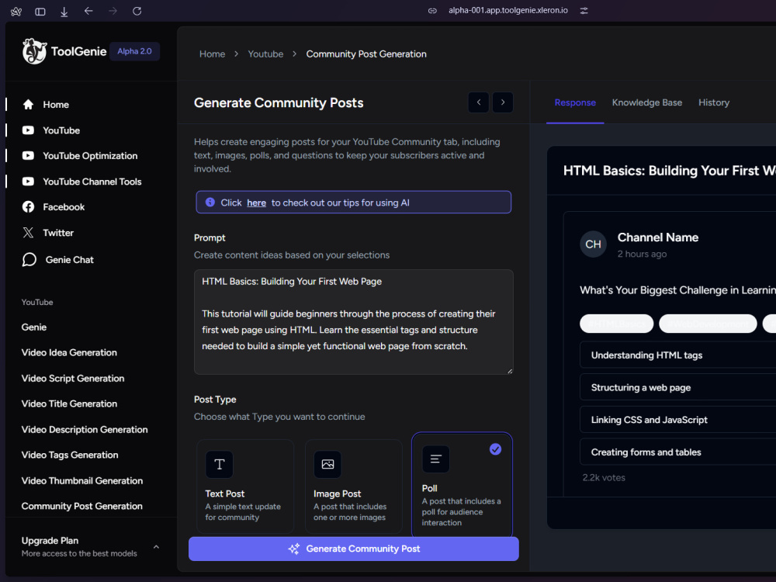Click the Channel Name heading
Screen dimensions: 776x582
(658, 237)
